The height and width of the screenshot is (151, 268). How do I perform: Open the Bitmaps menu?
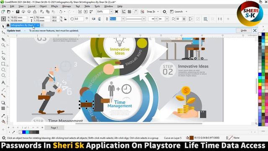click(67, 6)
